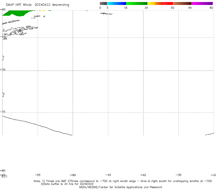
Task: Click the brown segment of the color bar
Action: tap(182, 3)
